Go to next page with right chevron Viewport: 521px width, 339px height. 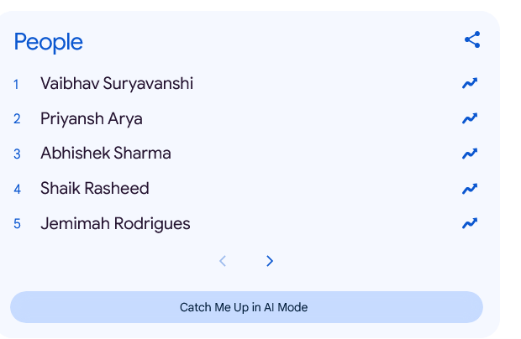point(270,261)
